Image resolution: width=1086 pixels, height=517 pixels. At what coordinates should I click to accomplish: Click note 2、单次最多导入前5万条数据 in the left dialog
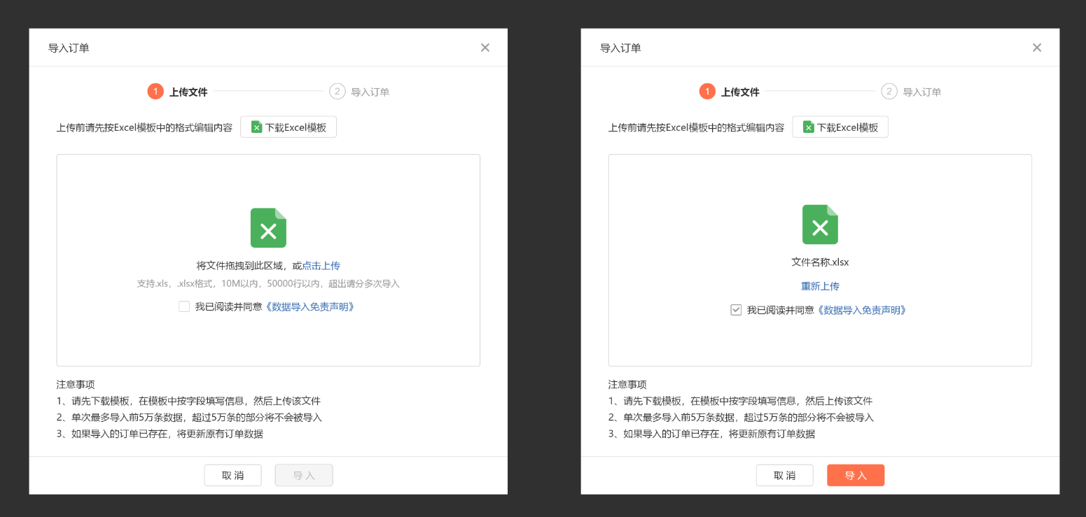click(189, 417)
